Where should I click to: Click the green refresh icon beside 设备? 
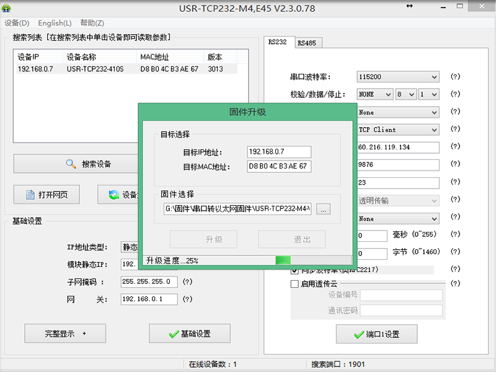click(x=113, y=195)
